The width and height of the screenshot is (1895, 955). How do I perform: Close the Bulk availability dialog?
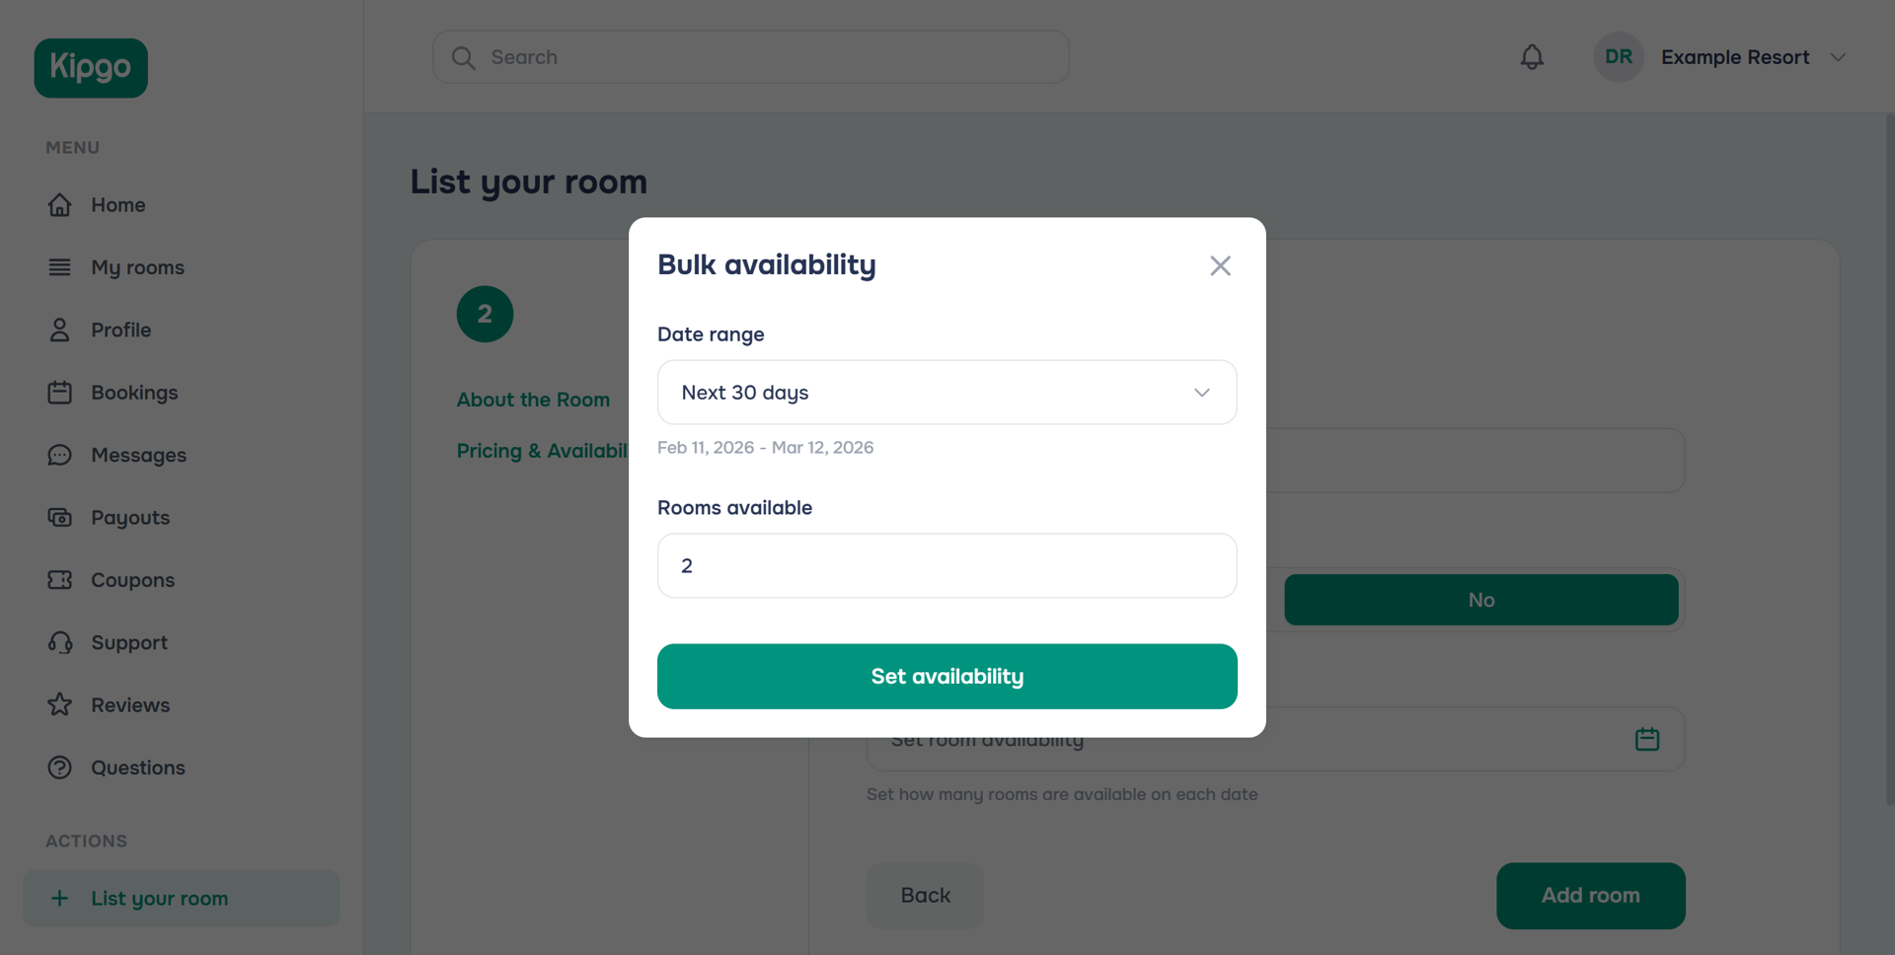[x=1220, y=265]
